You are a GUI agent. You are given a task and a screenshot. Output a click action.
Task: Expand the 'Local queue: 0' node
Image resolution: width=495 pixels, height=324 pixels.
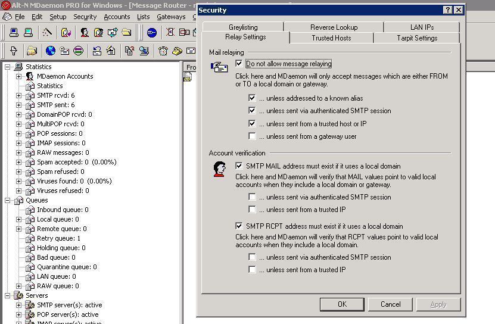click(18, 219)
